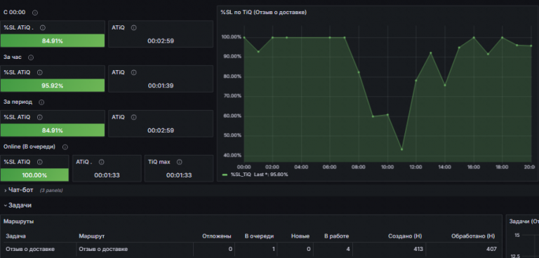Viewport: 539px width, 258px height.
Task: Click the 50.00% label on chart Y axis
Action: pyautogui.click(x=233, y=135)
